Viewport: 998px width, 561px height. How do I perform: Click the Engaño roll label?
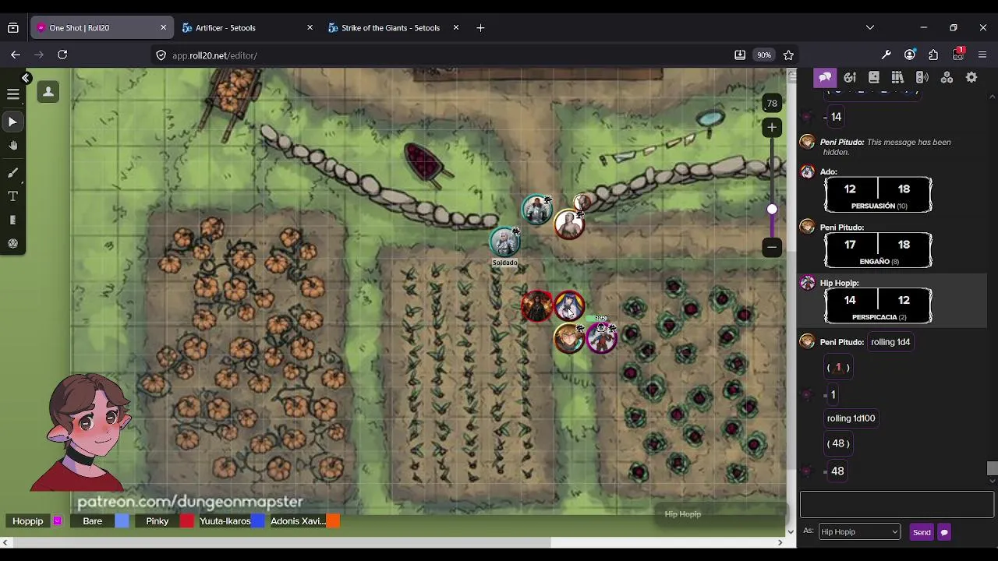pos(878,262)
